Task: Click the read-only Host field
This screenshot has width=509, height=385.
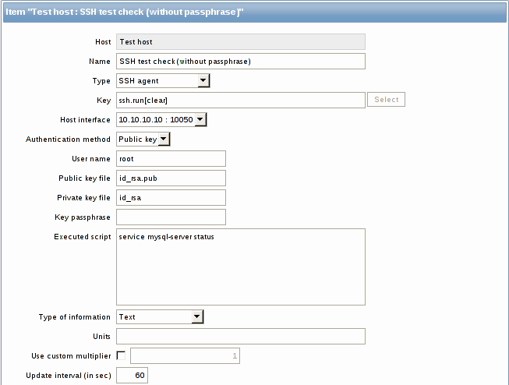Action: coord(241,41)
